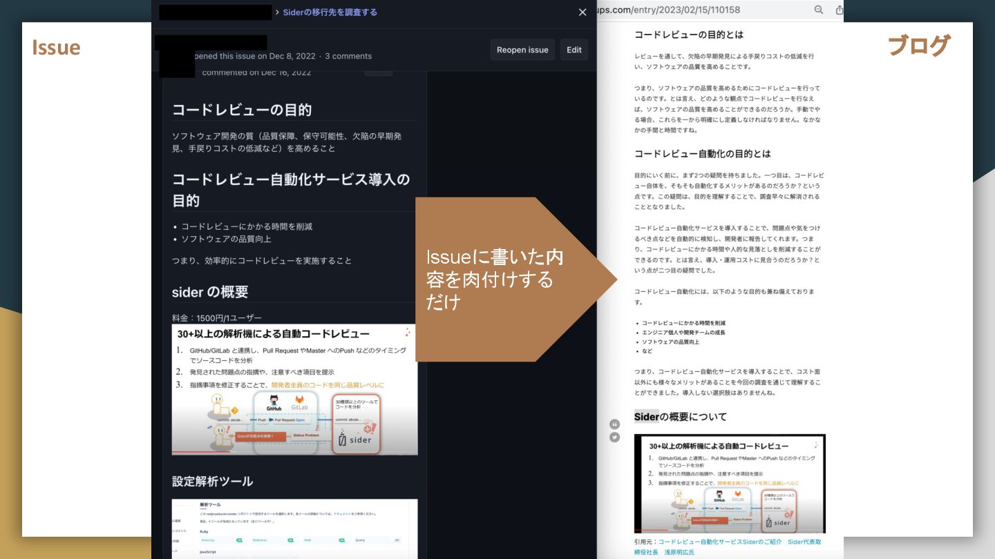Click the text 料金：1500円/1ユーザー
This screenshot has height=559, width=995.
(x=217, y=318)
